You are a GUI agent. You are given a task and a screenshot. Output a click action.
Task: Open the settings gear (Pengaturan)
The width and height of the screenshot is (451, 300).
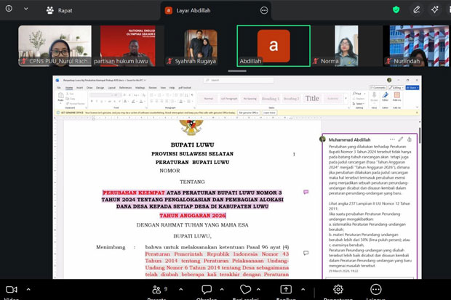click(x=338, y=289)
